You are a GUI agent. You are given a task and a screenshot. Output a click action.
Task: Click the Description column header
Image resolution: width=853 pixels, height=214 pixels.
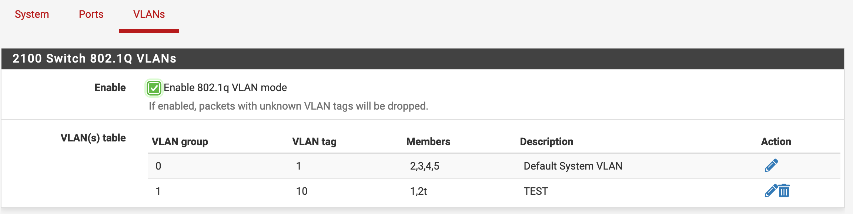pyautogui.click(x=546, y=141)
